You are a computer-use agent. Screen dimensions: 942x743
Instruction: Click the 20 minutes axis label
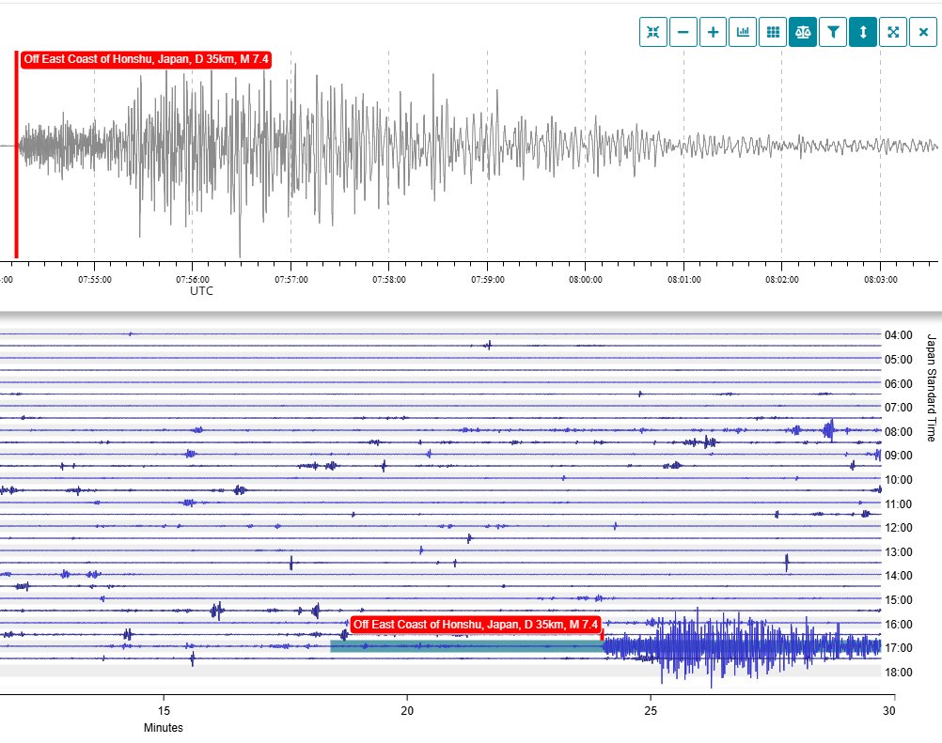point(407,710)
